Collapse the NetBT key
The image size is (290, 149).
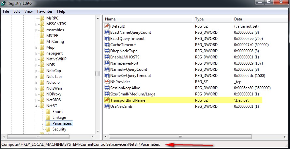tap(36, 106)
